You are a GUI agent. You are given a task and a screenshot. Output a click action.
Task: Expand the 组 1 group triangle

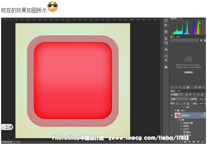pos(176,110)
